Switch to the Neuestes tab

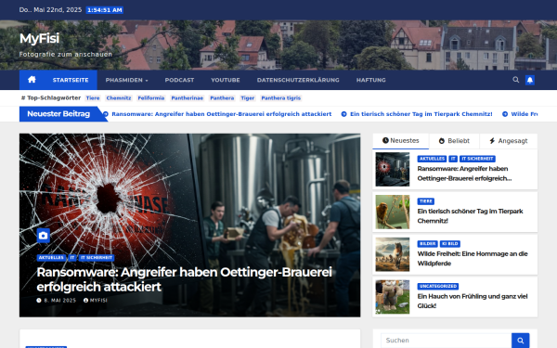click(x=401, y=141)
